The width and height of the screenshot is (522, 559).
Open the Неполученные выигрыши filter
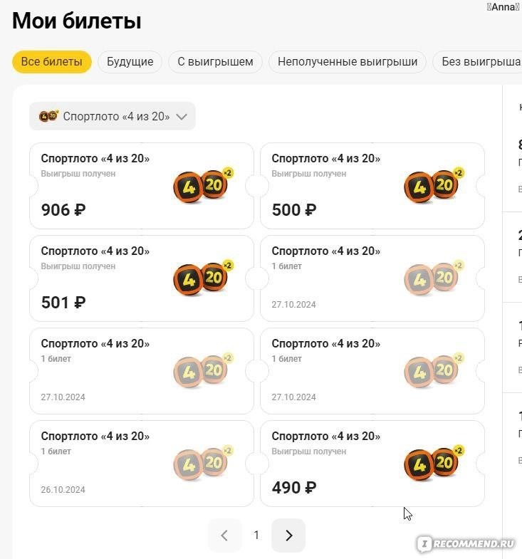point(348,62)
